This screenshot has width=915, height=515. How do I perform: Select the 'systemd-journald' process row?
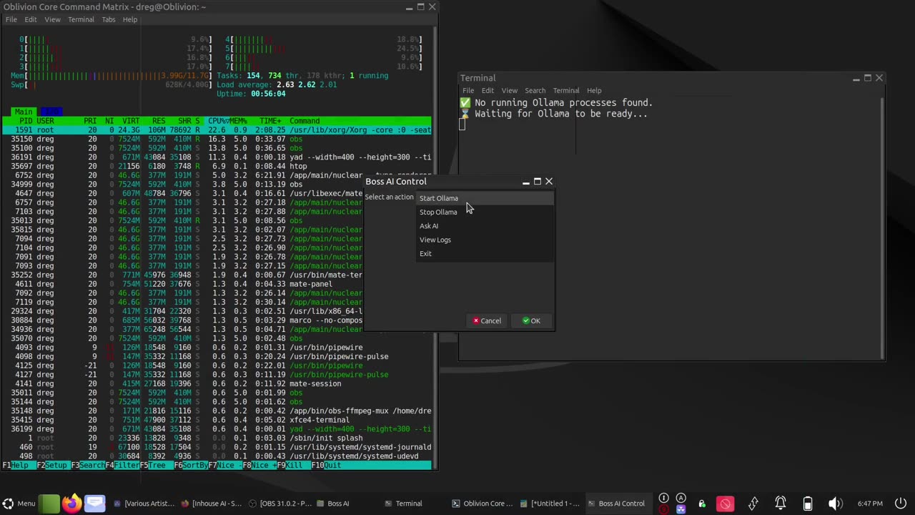click(217, 447)
